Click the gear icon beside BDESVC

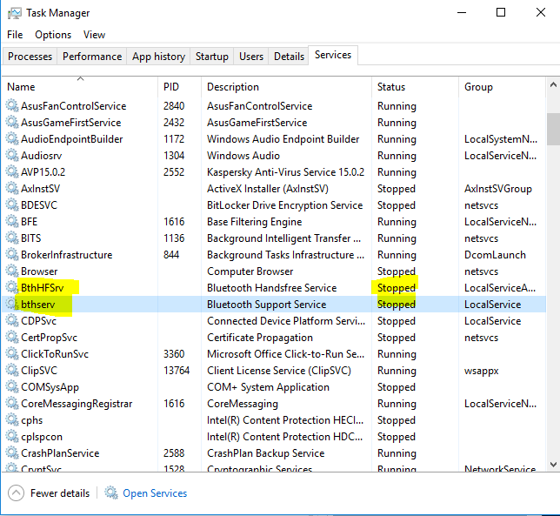(x=12, y=204)
